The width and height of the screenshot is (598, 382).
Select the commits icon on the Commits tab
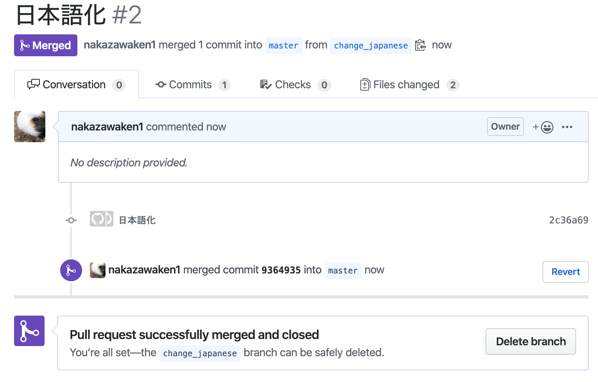point(161,84)
